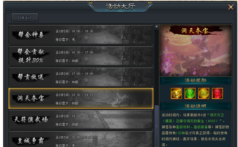Click the 洞天夺宝 preview banner image

(x=195, y=50)
